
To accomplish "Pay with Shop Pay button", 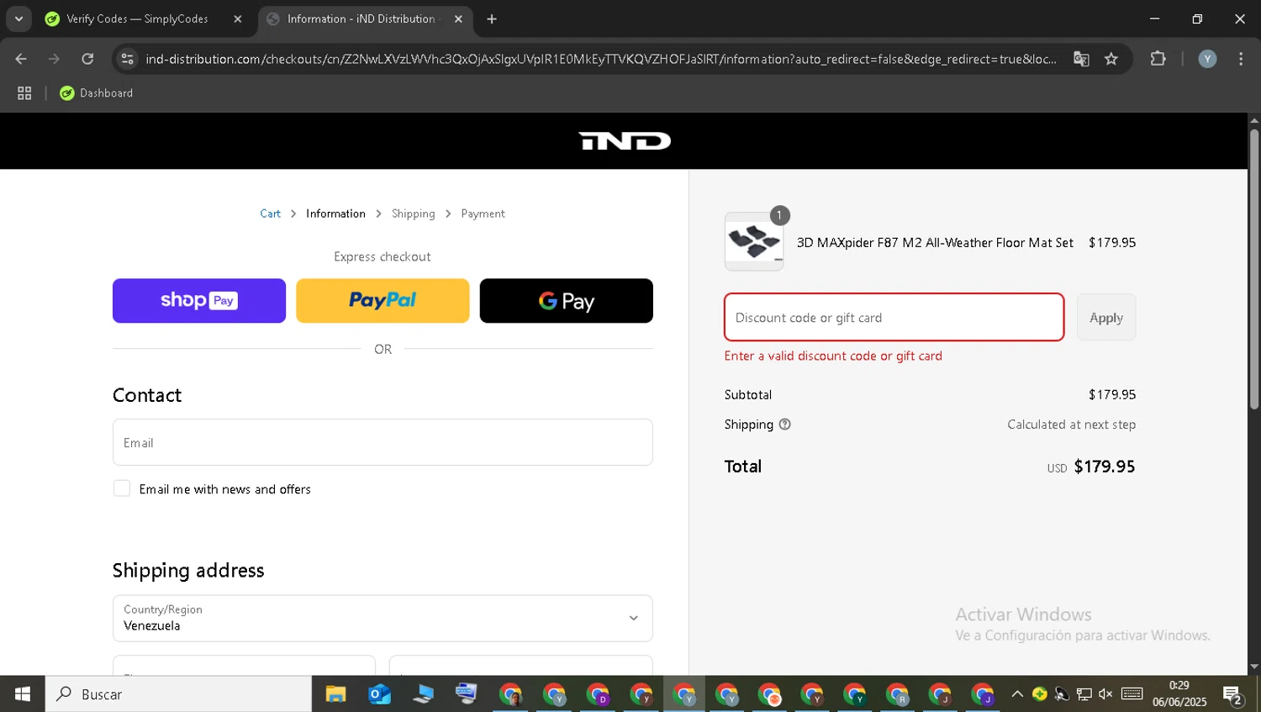I will [x=199, y=301].
